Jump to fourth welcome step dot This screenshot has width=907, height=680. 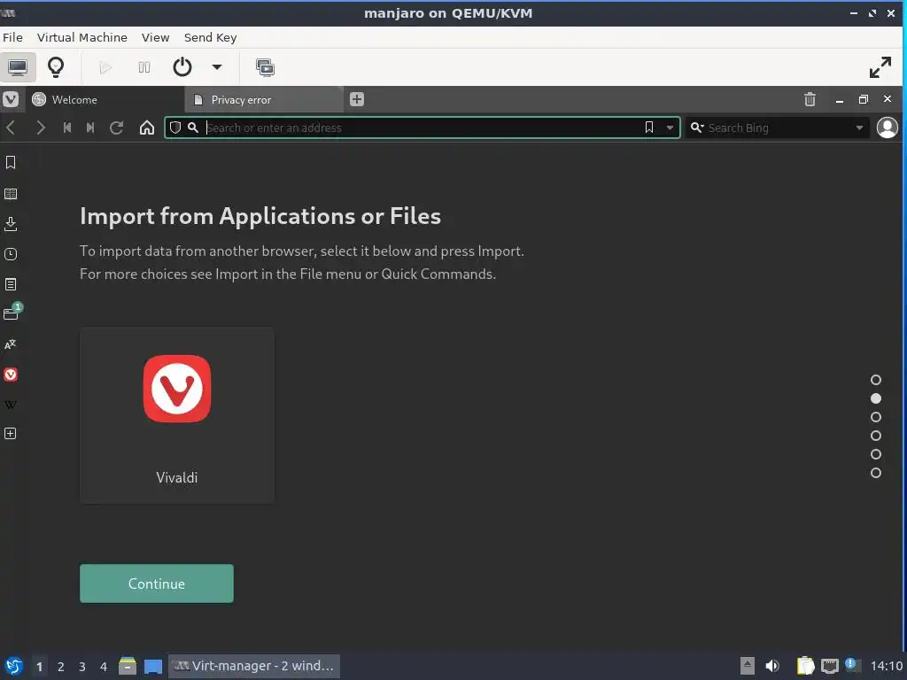click(x=876, y=436)
